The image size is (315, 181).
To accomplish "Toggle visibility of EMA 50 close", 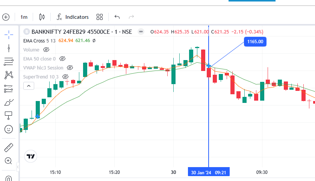I will [63, 59].
